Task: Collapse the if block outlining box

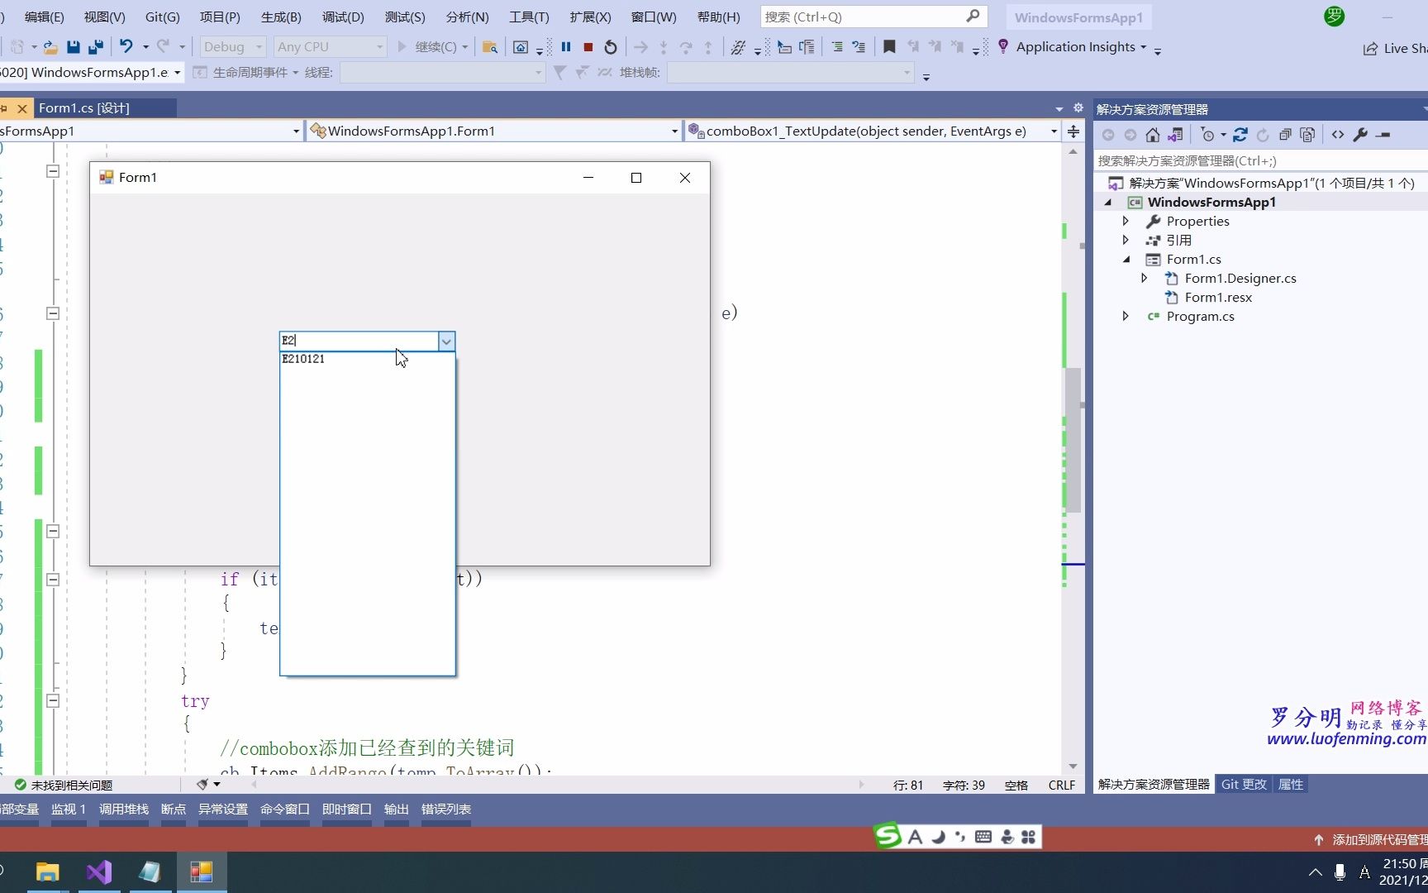Action: (x=53, y=580)
